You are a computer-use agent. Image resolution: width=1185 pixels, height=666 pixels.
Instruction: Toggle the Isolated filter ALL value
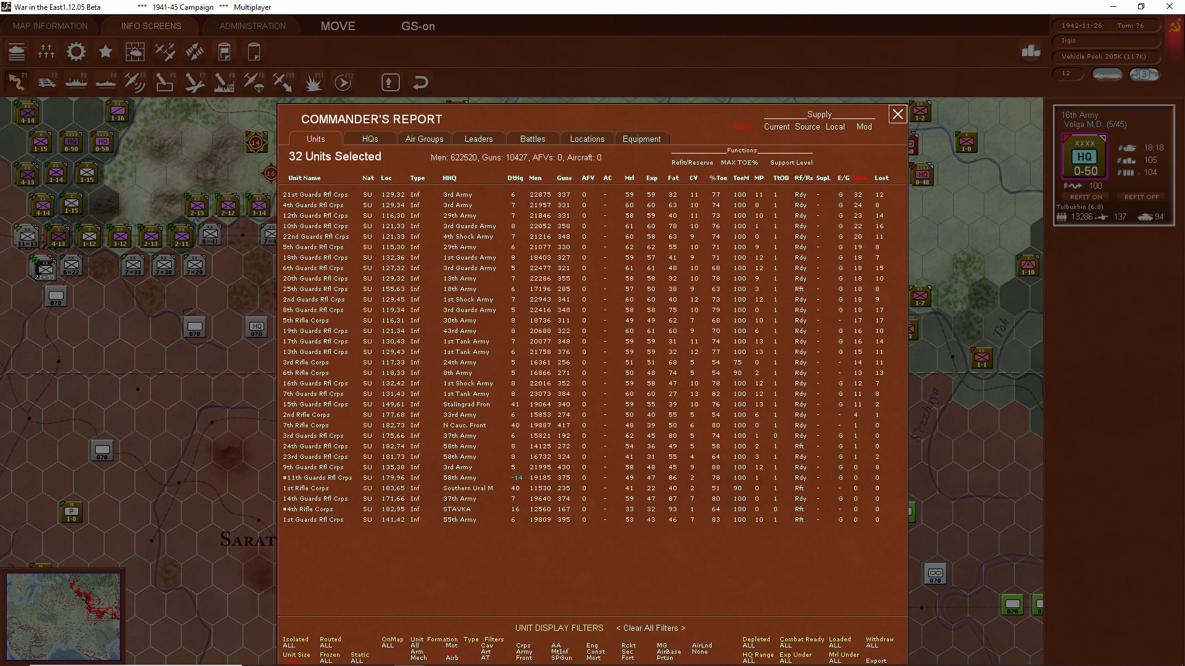coord(289,646)
